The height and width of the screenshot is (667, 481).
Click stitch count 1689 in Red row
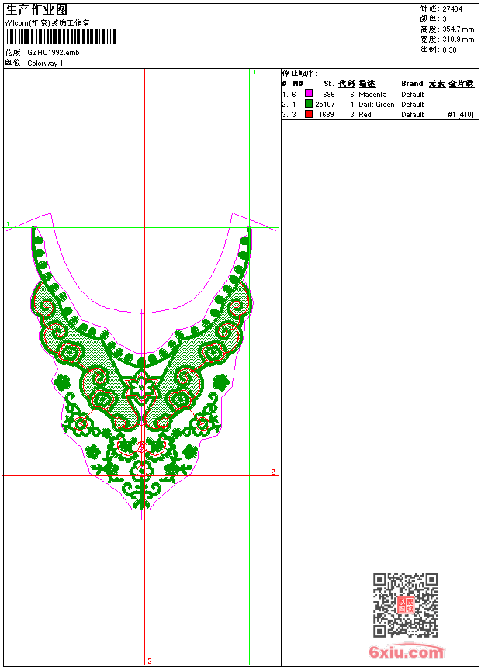tap(327, 115)
